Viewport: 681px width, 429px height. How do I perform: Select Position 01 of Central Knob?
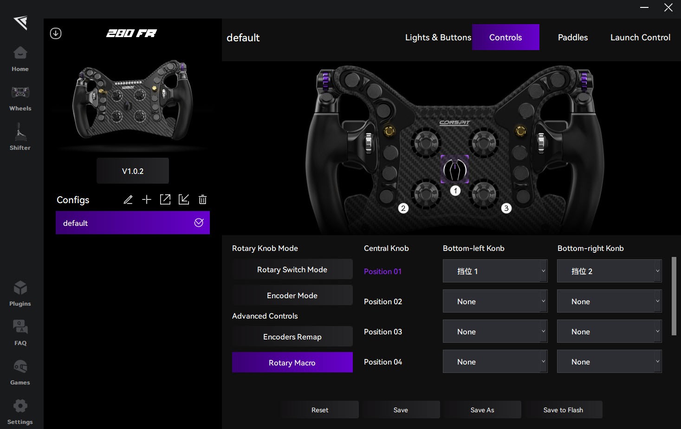pos(383,271)
